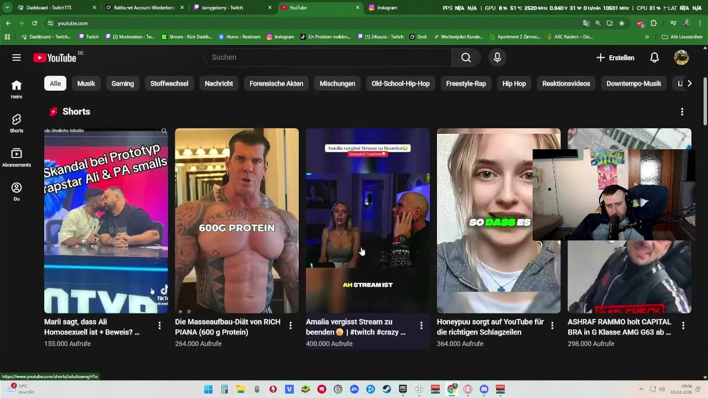Open the Skandal bei Prototyp short thumbnail
Screen dimensions: 708x398
coord(106,221)
